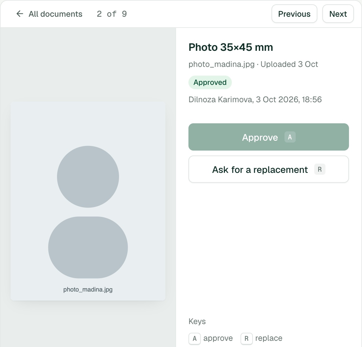Click the reviewer line 'Dilnoza Karimova, 3 Oct 2026, 18:56'
The image size is (362, 347).
pyautogui.click(x=255, y=99)
